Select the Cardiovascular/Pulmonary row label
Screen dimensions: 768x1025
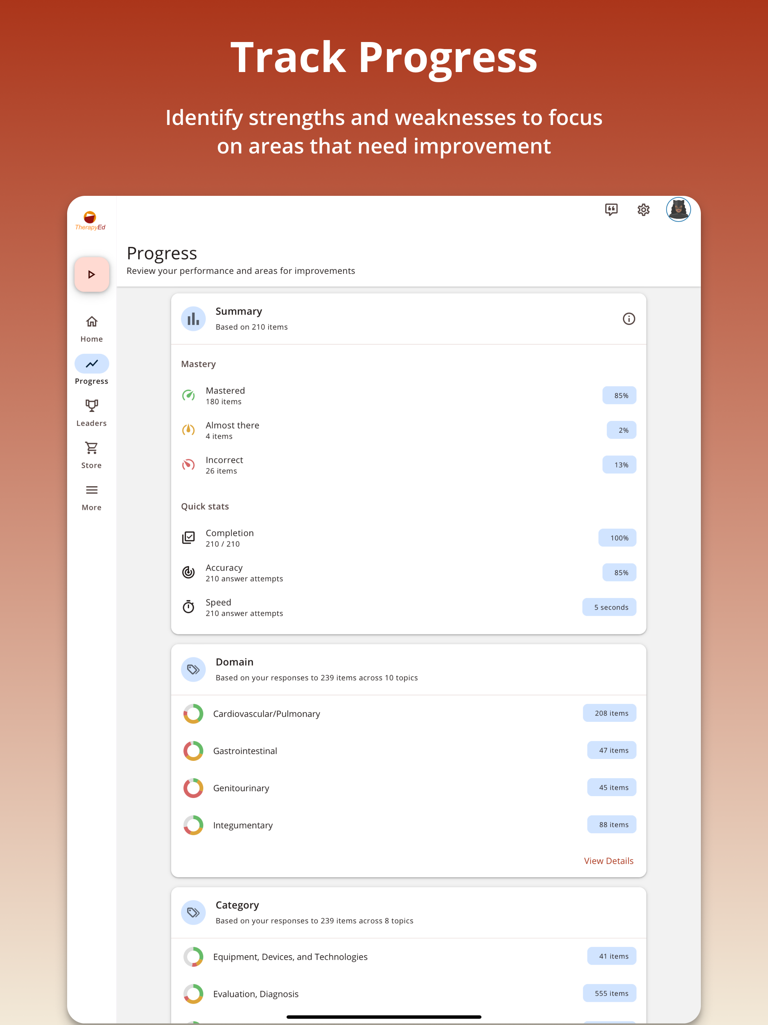coord(266,714)
